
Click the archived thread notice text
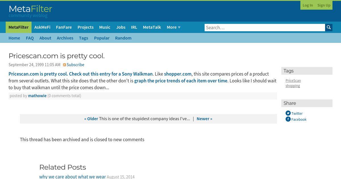[82, 140]
